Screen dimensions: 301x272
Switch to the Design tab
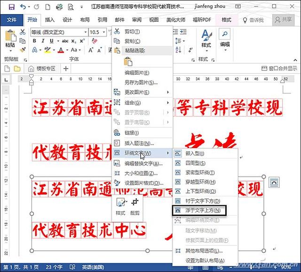coord(67,20)
